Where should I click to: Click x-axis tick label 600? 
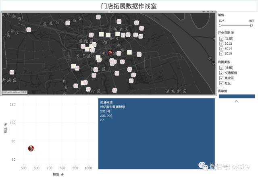pos(36,168)
